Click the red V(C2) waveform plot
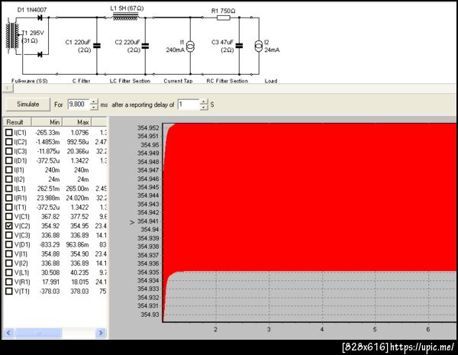This screenshot has width=458, height=355. pos(310,197)
